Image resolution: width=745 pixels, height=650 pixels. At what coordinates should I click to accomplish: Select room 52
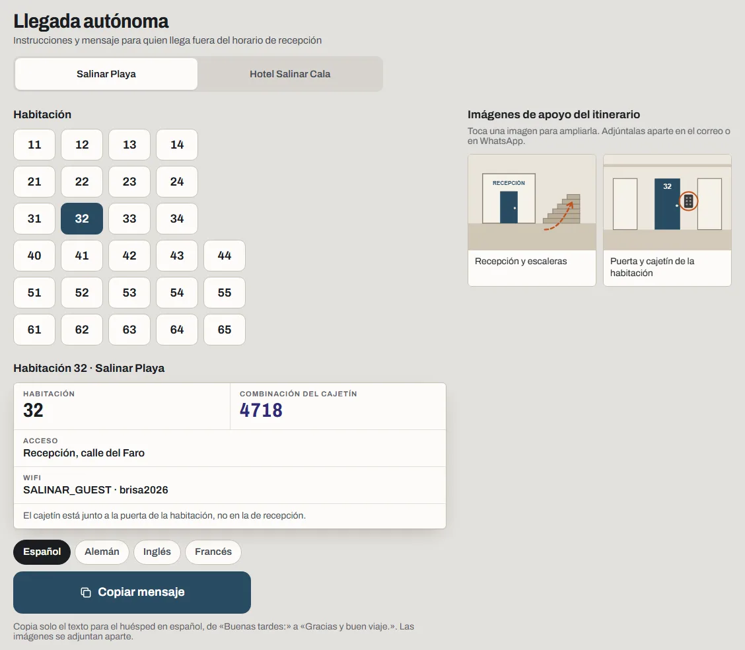pos(82,293)
